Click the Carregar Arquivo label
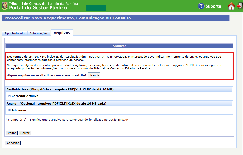The width and height of the screenshot is (243, 155). (25, 96)
